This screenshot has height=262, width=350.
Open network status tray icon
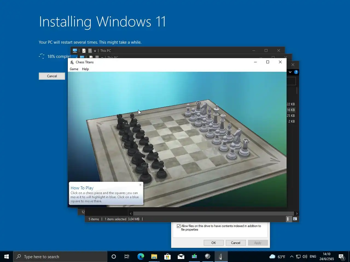click(298, 257)
